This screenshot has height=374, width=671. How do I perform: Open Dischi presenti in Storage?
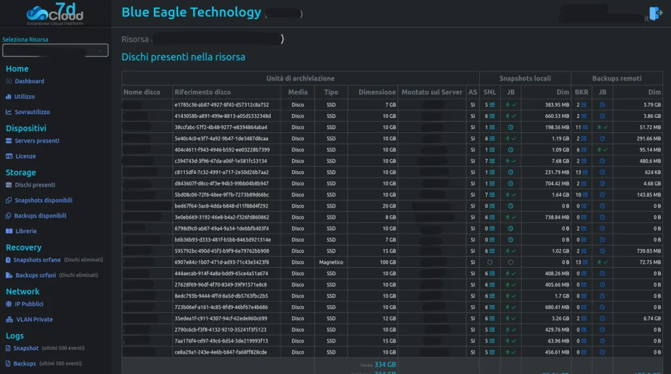click(x=35, y=185)
